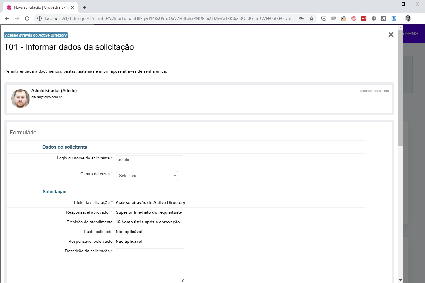Open a new browser tab
Screen dimensions: 425x283
coord(85,7)
